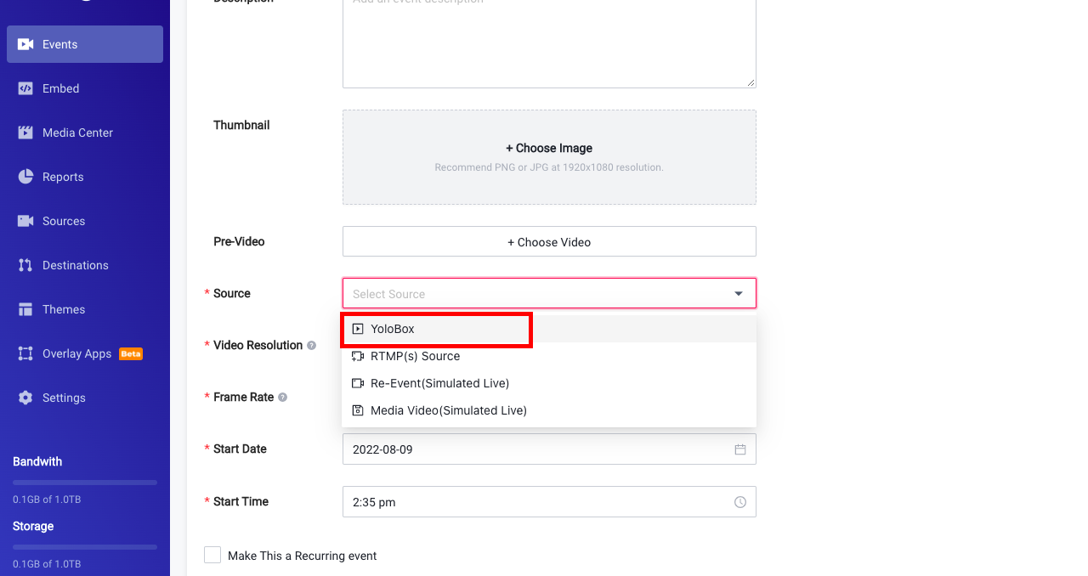Click the Description text area
The image size is (1088, 576).
click(549, 42)
